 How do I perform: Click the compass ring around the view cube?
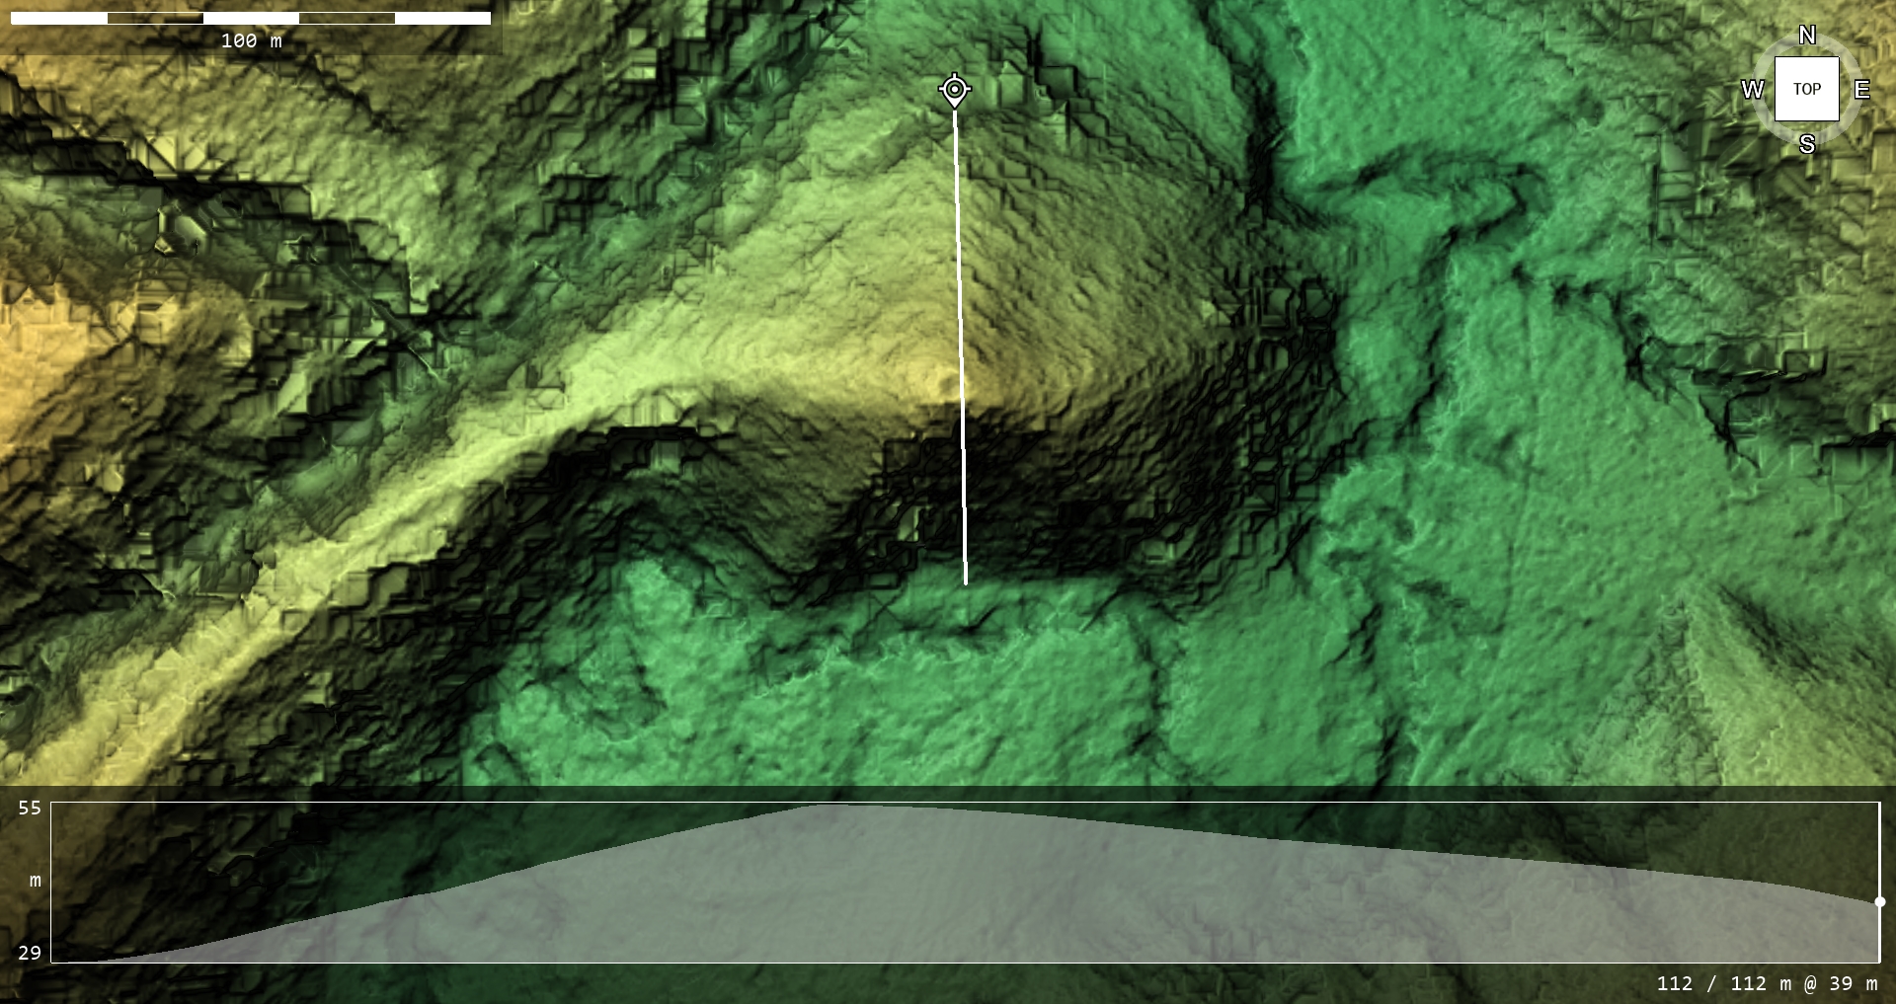point(1845,59)
